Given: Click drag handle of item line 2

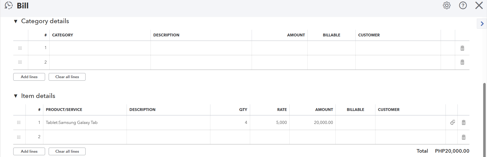Looking at the screenshot, I should click(x=19, y=137).
